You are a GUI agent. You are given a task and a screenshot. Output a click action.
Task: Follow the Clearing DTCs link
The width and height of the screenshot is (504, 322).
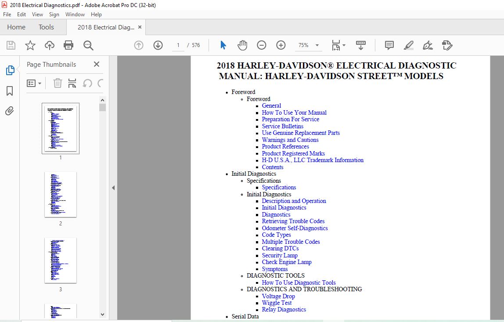[280, 249]
